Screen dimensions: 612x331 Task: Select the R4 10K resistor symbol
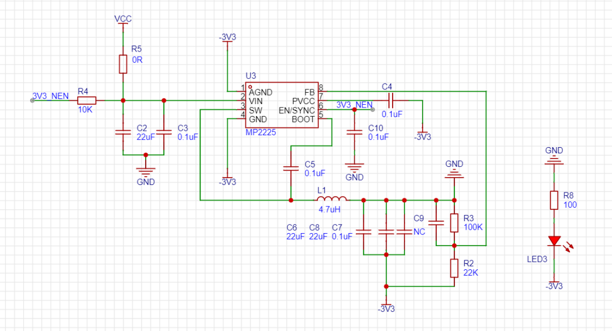point(87,101)
